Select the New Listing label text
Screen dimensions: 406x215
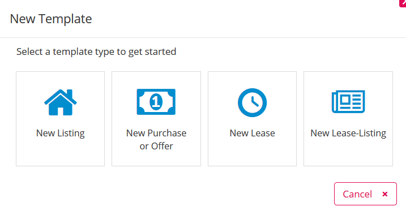point(61,133)
